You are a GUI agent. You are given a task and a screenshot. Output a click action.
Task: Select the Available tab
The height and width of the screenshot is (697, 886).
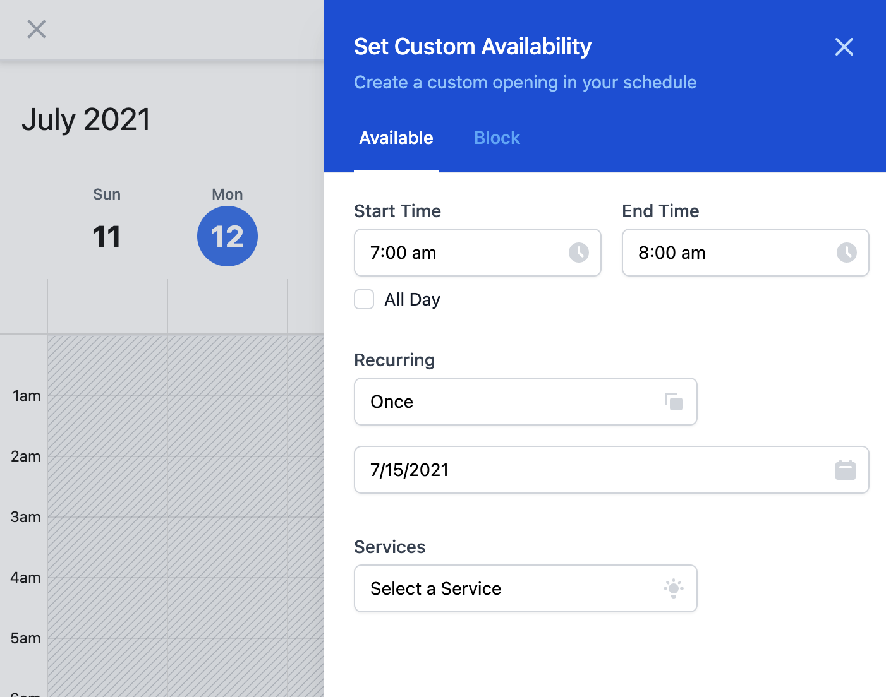click(x=396, y=138)
